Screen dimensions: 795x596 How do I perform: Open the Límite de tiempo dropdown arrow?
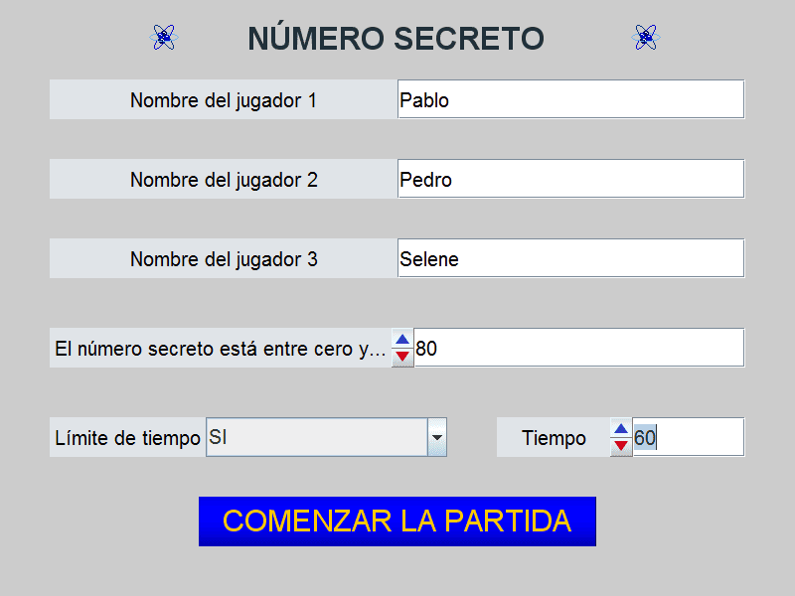[437, 437]
